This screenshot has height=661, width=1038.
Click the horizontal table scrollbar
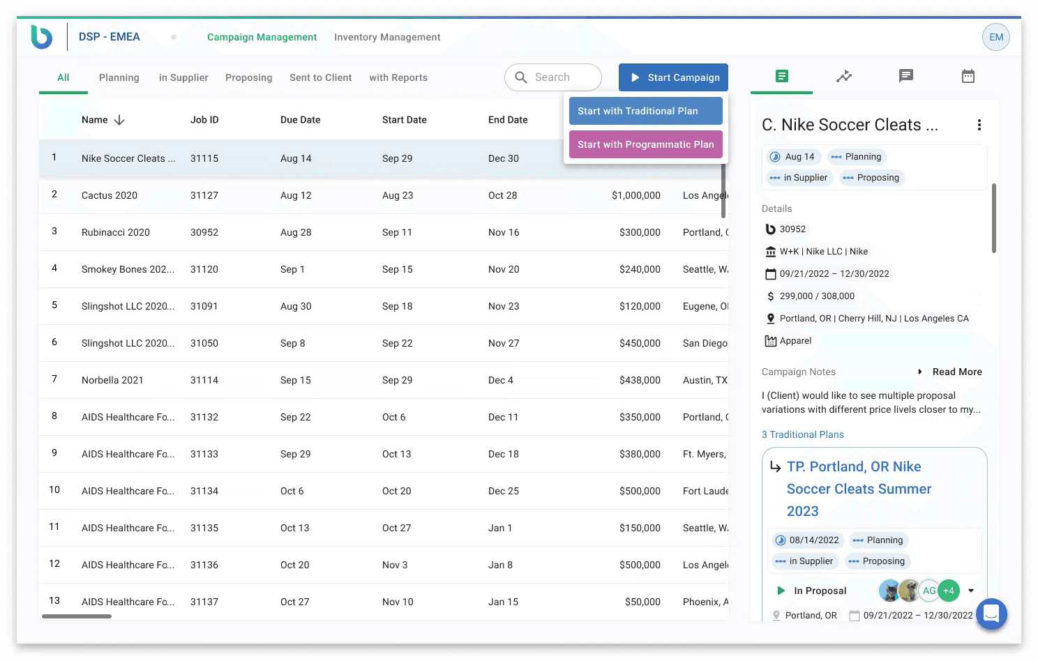[x=77, y=616]
